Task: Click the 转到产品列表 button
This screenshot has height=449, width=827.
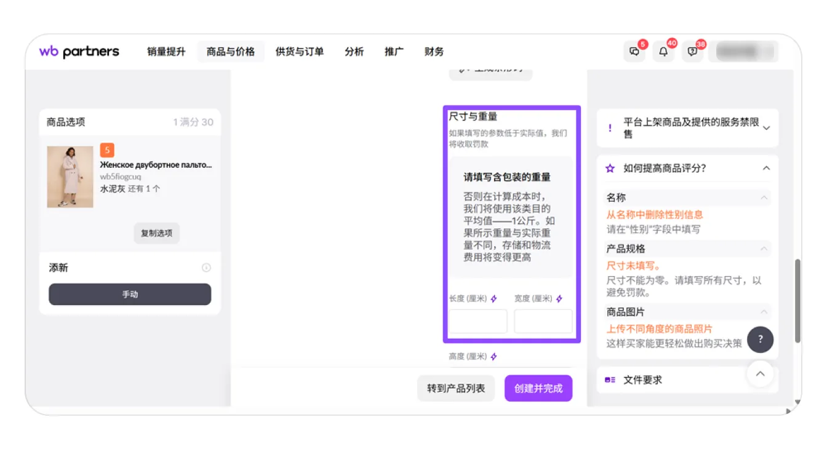Action: point(456,388)
